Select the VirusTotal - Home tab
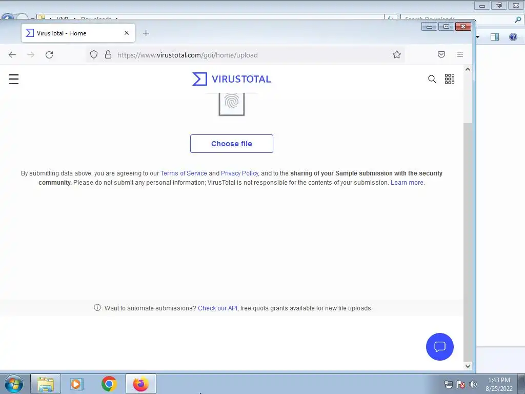Screen dimensions: 525x394 pos(78,33)
